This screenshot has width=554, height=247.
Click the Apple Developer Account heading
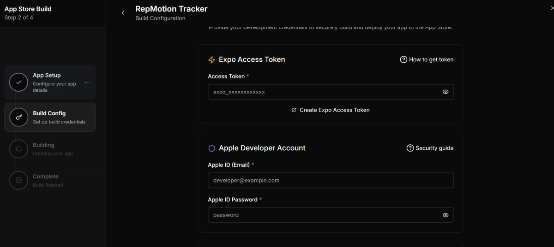tap(262, 148)
